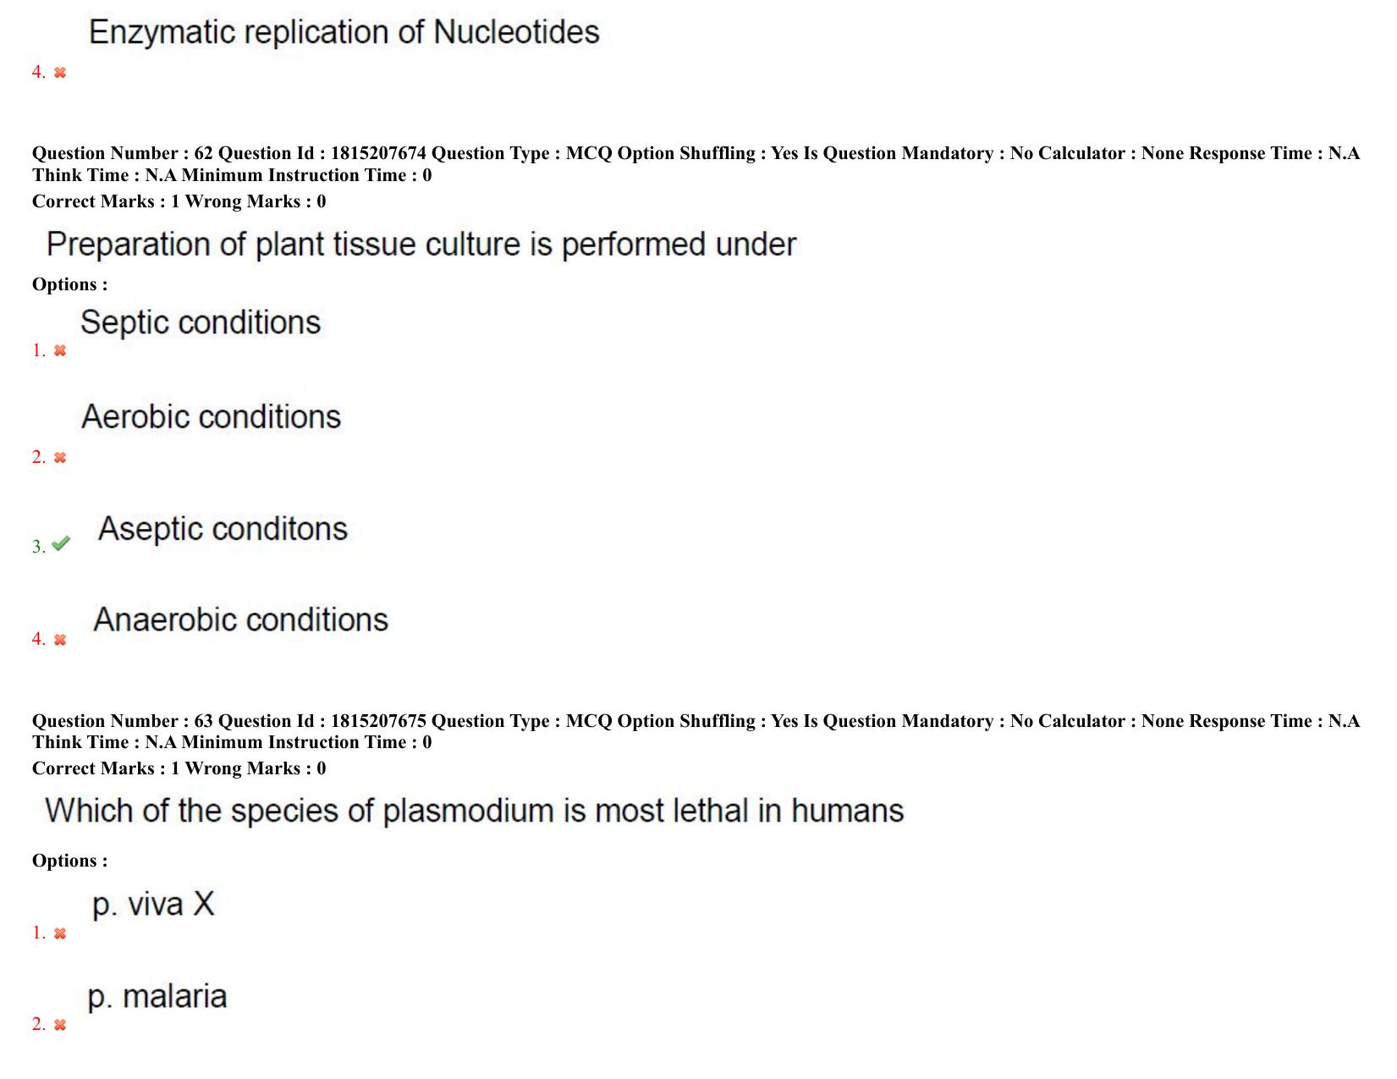
Task: Click red cross beside p. malaria
Action: pos(60,1025)
